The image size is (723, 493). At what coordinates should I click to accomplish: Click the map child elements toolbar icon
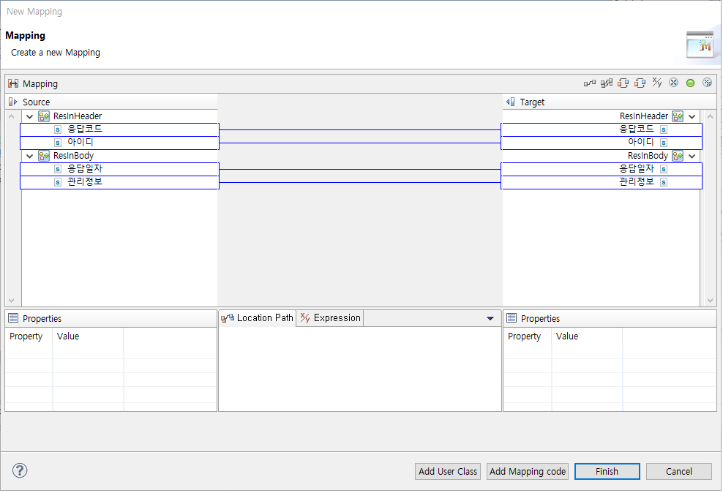(x=623, y=83)
